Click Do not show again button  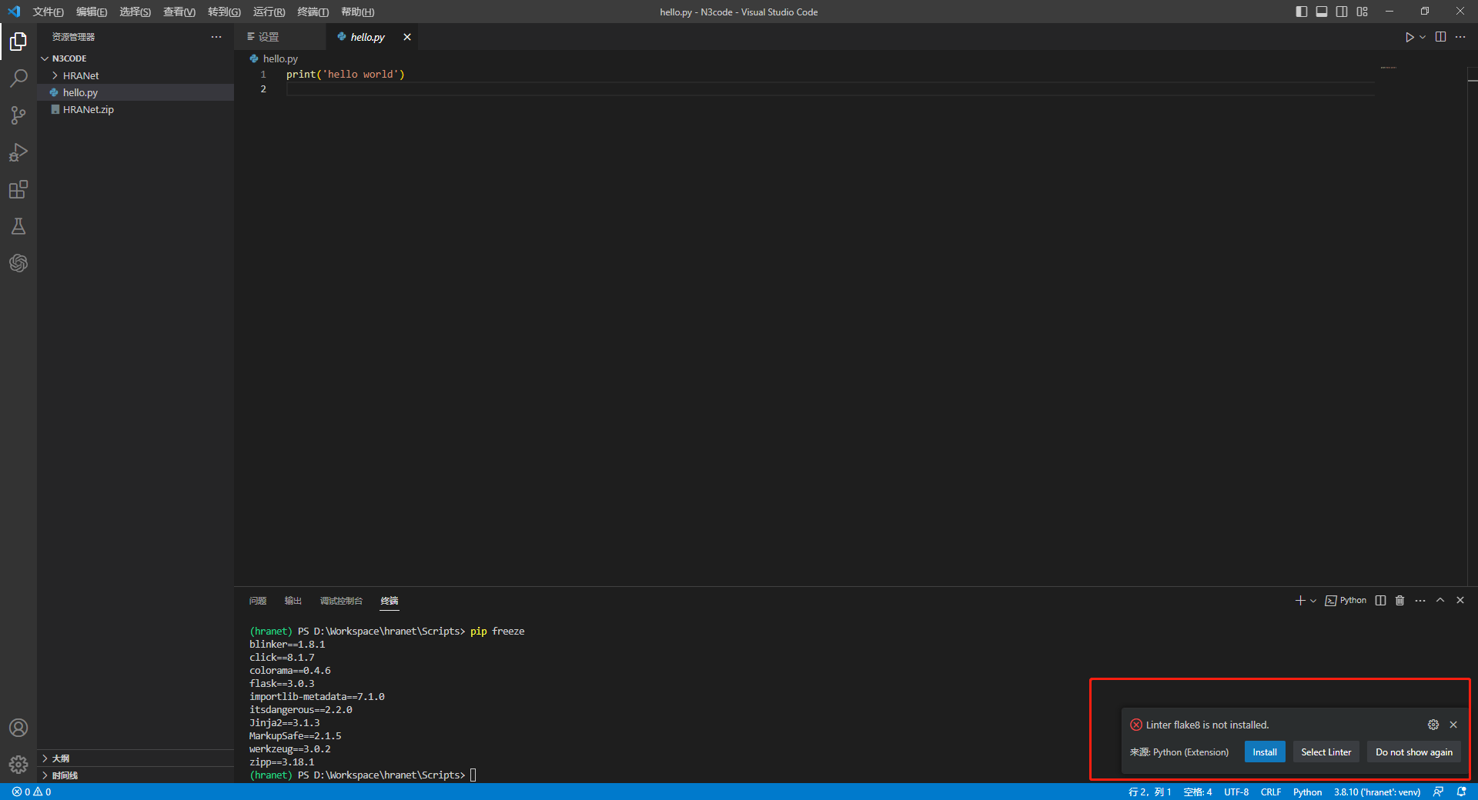[1414, 752]
